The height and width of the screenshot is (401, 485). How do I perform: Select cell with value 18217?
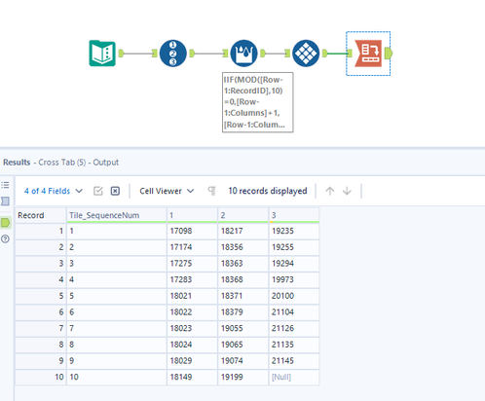point(243,231)
